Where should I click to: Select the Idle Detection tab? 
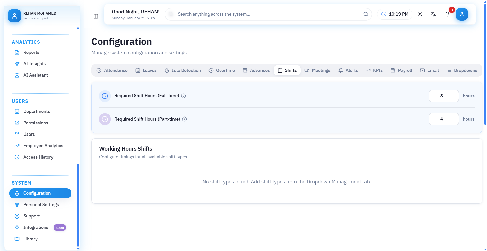[183, 70]
